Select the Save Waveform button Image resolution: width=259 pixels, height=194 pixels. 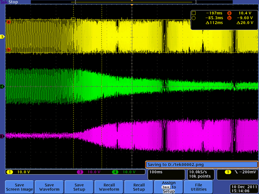click(x=49, y=187)
